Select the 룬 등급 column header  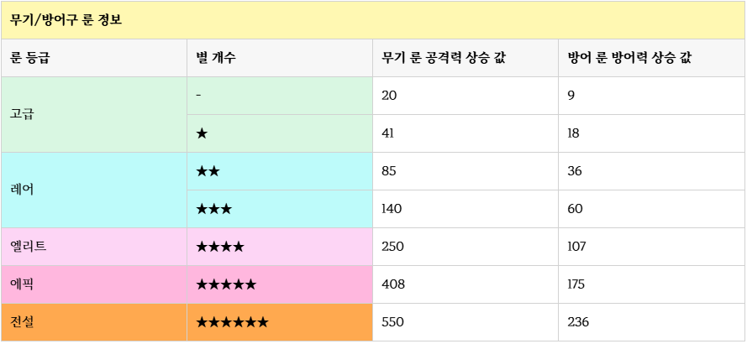[94, 58]
